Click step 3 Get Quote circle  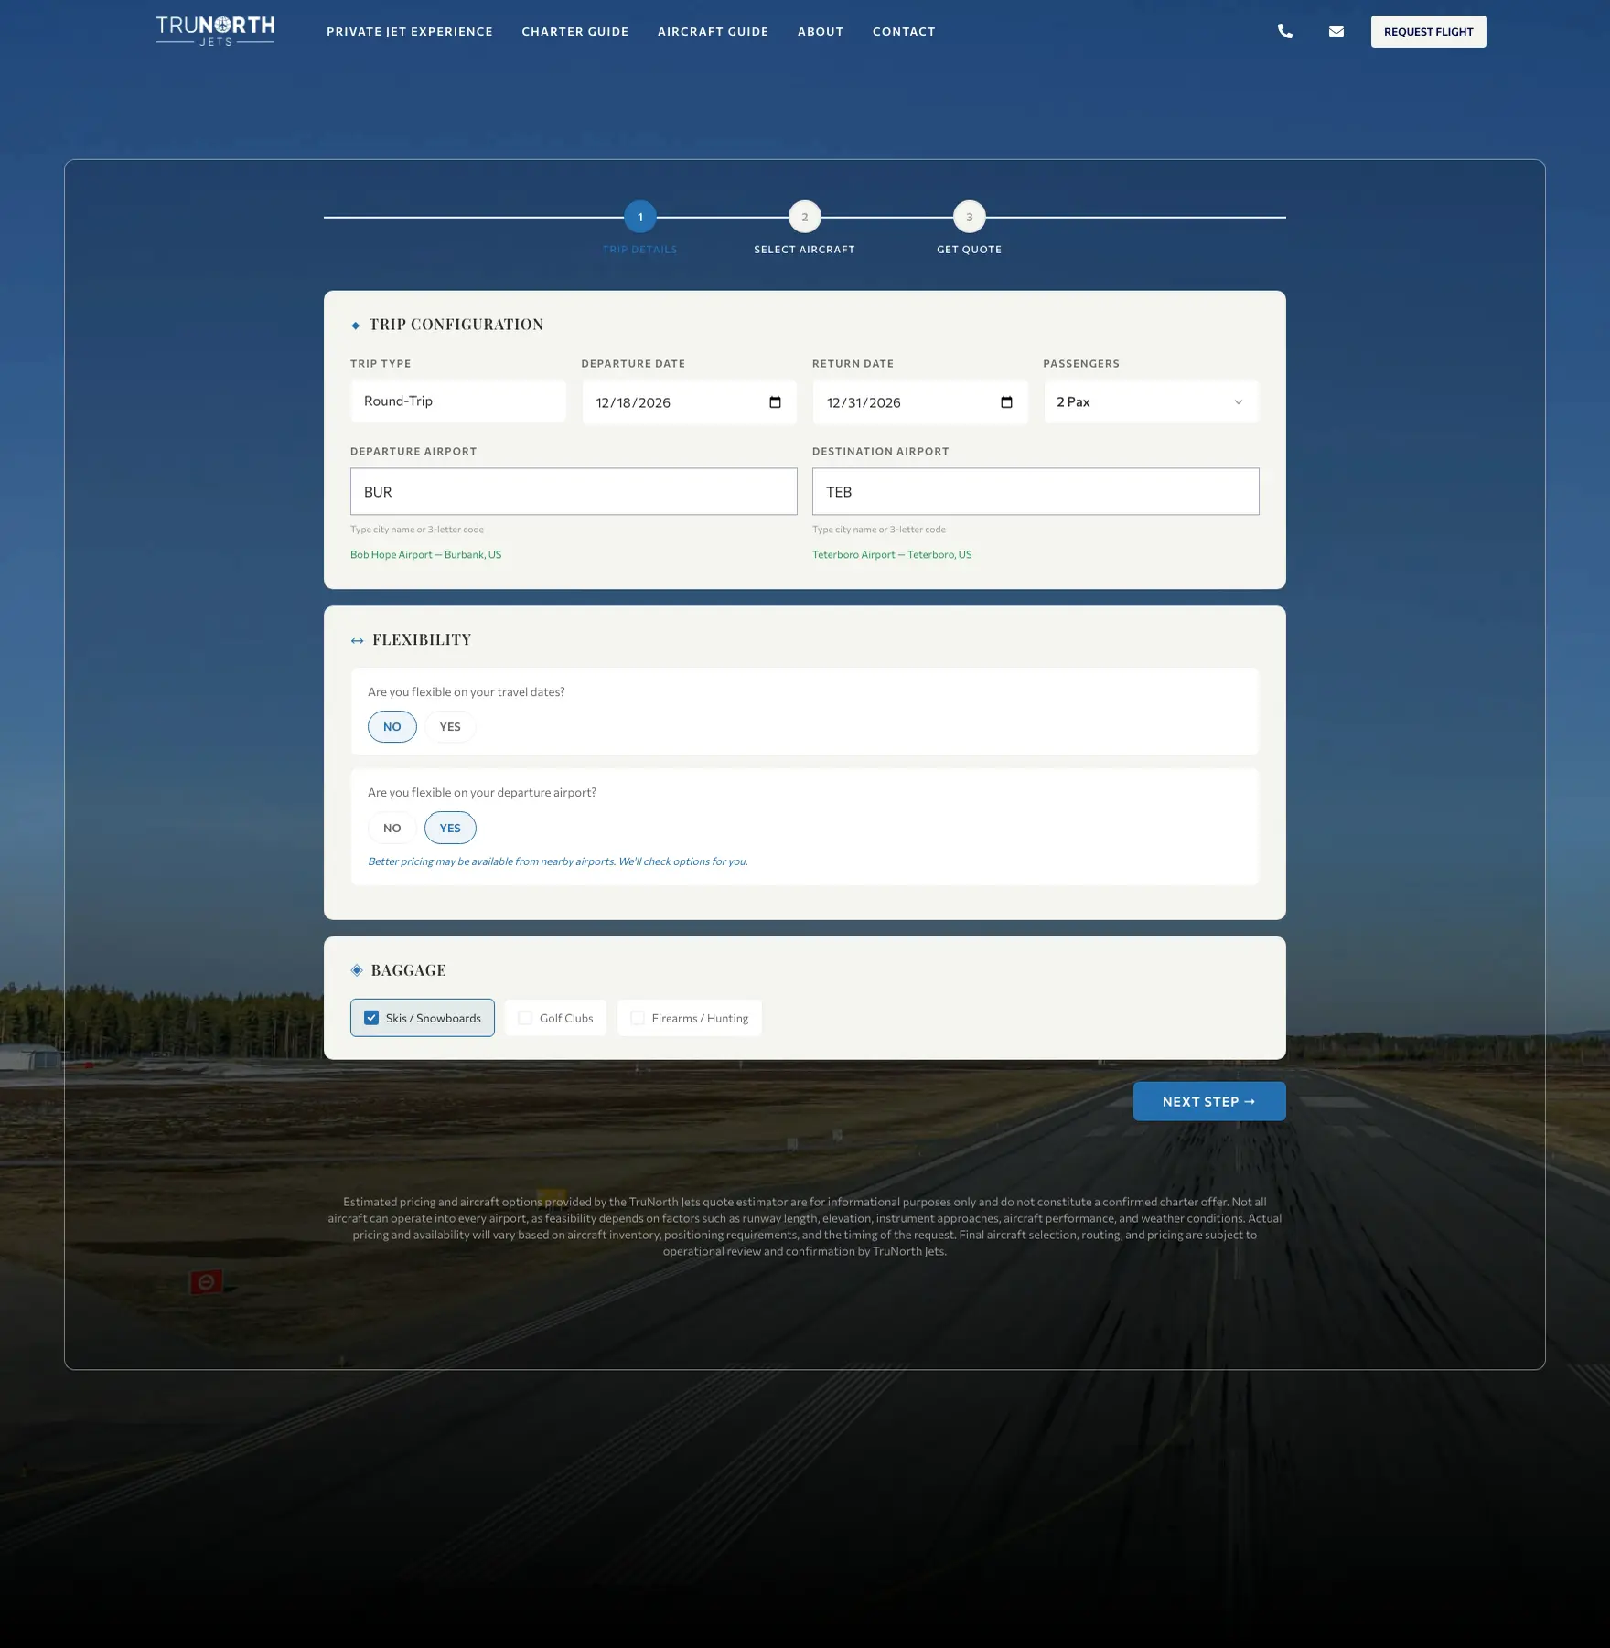(x=970, y=217)
